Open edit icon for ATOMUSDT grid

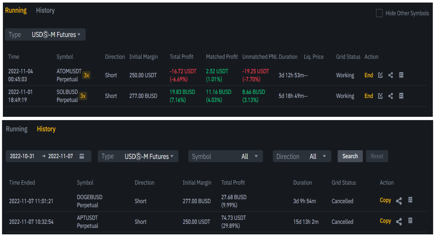[x=380, y=75]
